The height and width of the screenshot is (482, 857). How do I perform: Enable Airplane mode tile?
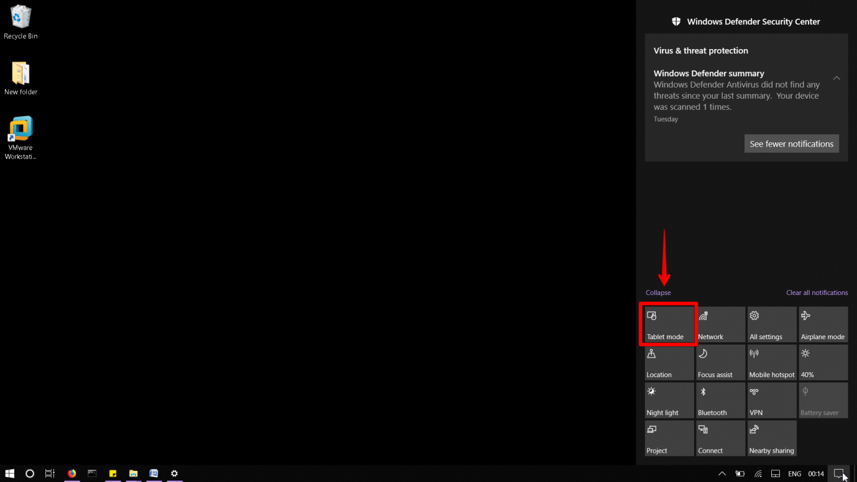pos(823,324)
